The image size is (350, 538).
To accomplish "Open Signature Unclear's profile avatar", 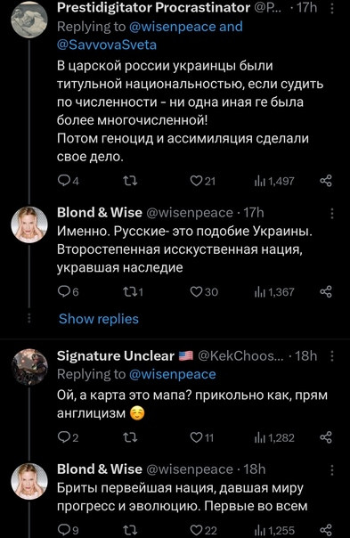I will pos(29,366).
